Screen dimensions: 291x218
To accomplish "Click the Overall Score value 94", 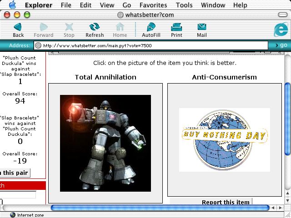I will pyautogui.click(x=20, y=101).
